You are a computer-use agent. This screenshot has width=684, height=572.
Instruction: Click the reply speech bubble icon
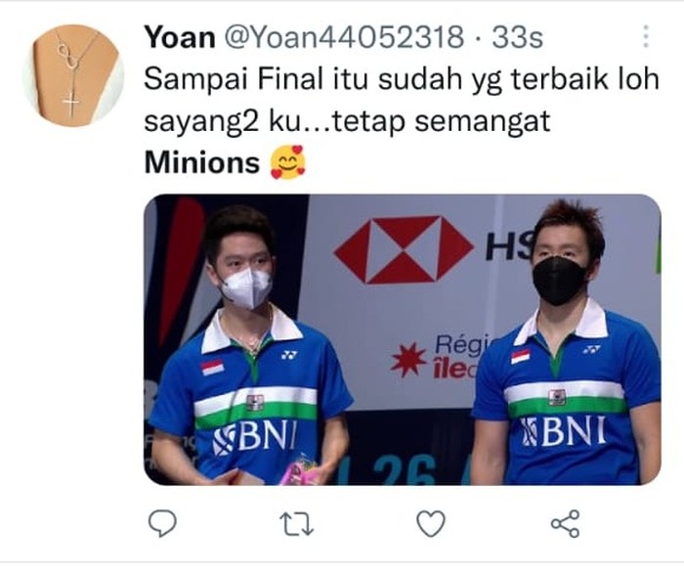pyautogui.click(x=162, y=523)
